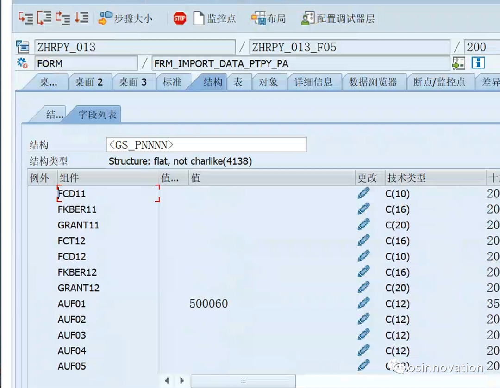
Task: Open 配置调试器层 debugger layer configuration
Action: pos(338,18)
